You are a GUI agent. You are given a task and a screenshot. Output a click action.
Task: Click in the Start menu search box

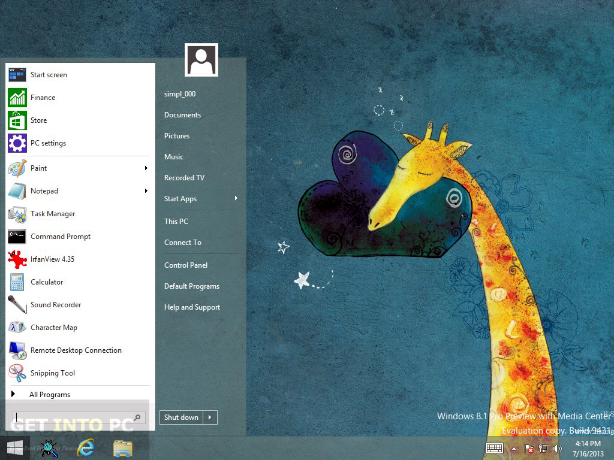click(79, 417)
